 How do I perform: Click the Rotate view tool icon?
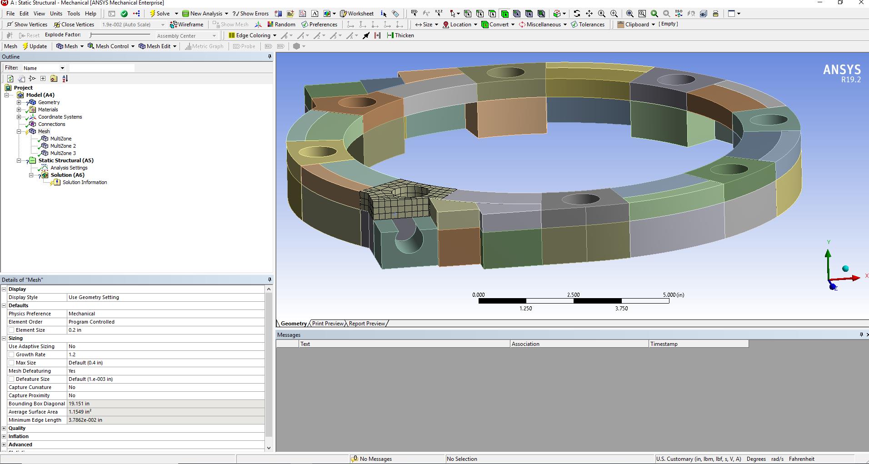(x=577, y=14)
